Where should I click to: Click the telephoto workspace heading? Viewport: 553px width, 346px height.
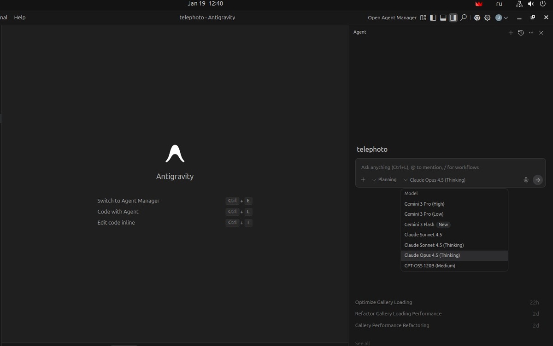pos(372,150)
